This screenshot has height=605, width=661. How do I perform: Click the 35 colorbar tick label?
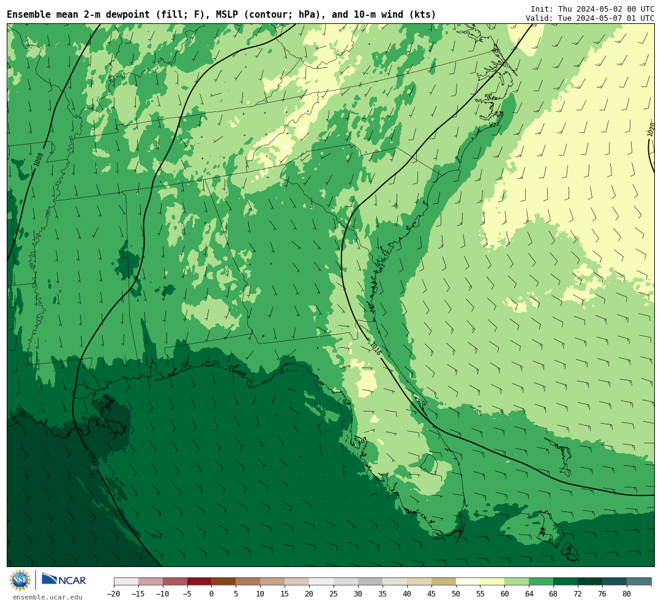383,593
